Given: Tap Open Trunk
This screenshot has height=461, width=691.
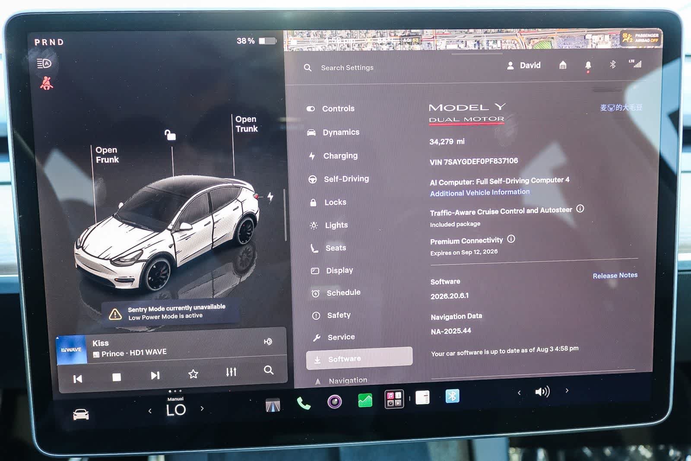Looking at the screenshot, I should pyautogui.click(x=247, y=124).
